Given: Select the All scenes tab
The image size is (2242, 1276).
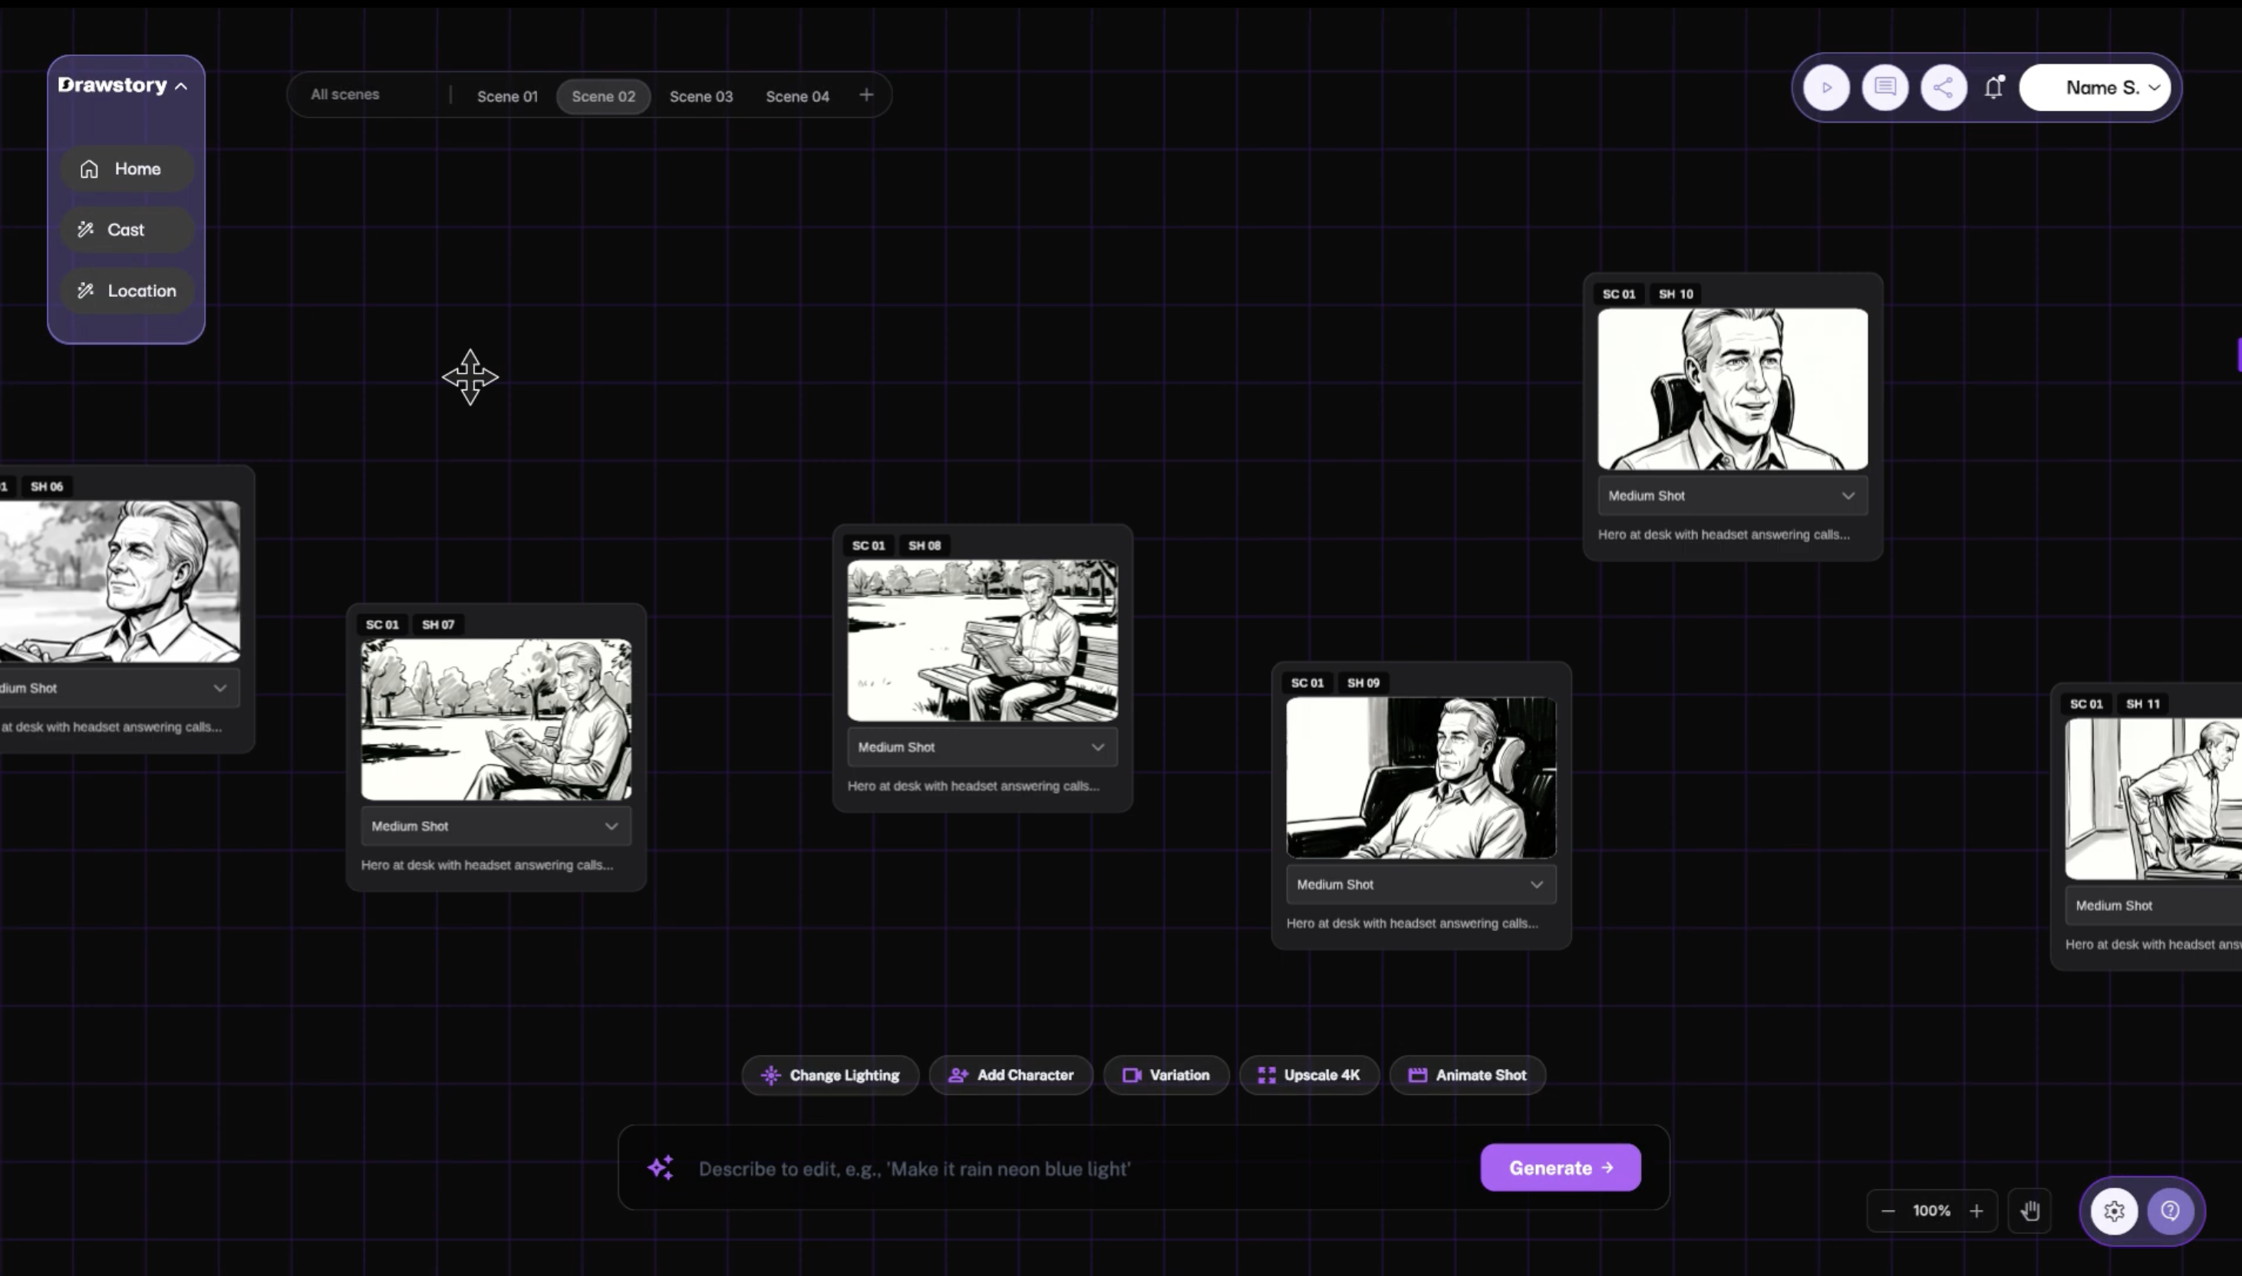Looking at the screenshot, I should click(x=345, y=94).
